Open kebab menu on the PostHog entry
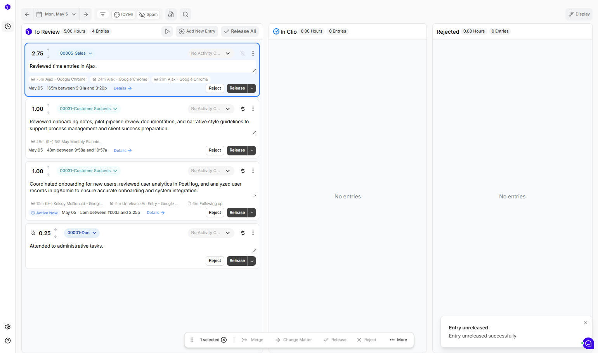 pyautogui.click(x=253, y=171)
